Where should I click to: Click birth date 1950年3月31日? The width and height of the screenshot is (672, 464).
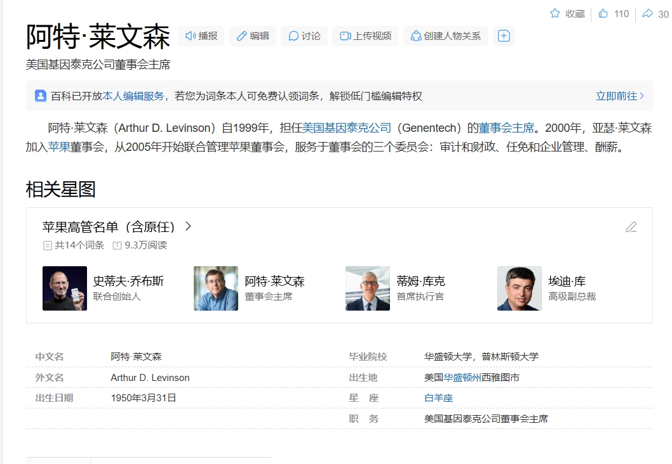point(144,398)
